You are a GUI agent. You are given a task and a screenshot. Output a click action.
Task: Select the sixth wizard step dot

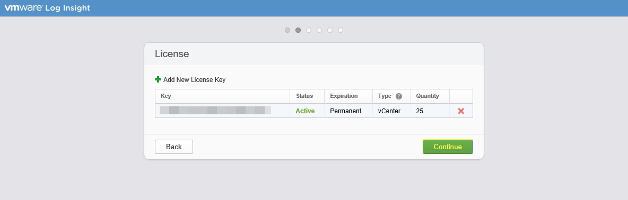coord(341,30)
